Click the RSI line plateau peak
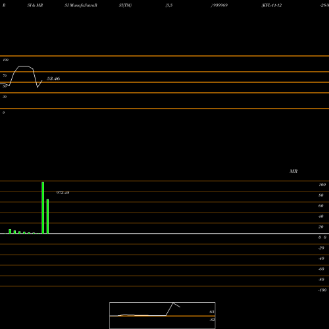The width and height of the screenshot is (329, 329). coord(24,66)
